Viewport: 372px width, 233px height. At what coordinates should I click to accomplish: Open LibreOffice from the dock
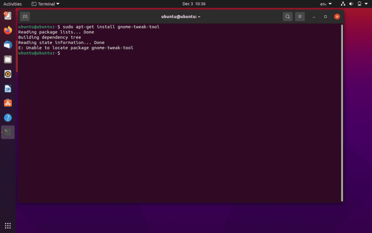tap(8, 88)
